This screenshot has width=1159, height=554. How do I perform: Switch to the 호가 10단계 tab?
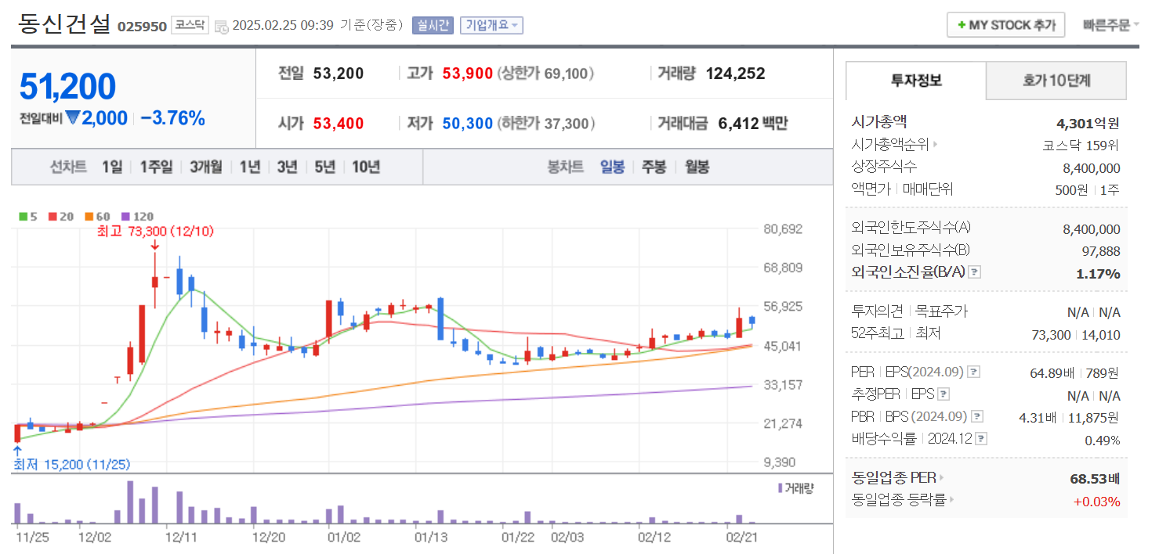coord(1056,81)
